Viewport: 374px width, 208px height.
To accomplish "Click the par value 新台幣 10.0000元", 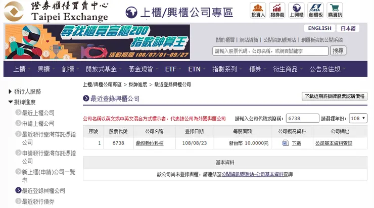I will point(249,143).
